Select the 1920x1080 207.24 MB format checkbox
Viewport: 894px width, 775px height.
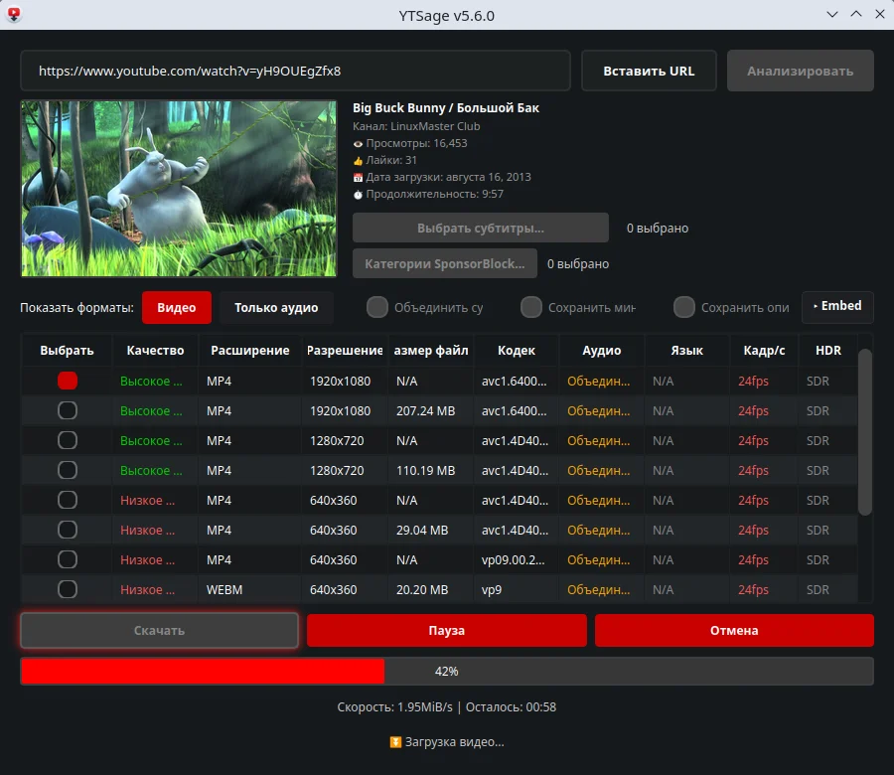tap(68, 410)
